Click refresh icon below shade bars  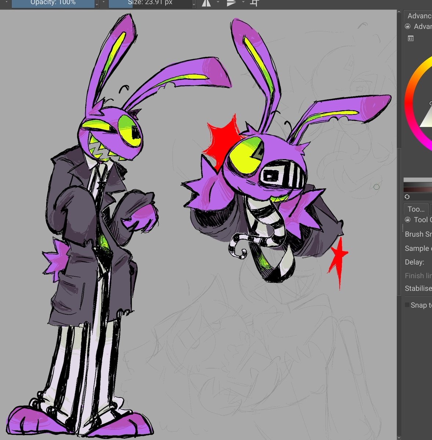[407, 197]
